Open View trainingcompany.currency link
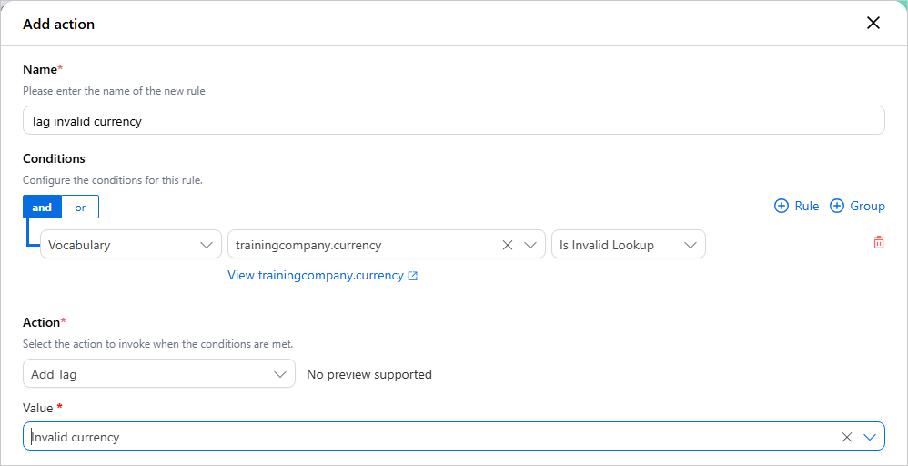Screen dimensions: 908x466 pos(323,275)
